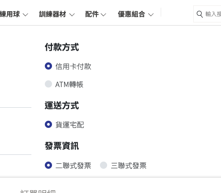Image resolution: width=221 pixels, height=193 pixels.
Task: Open the 配件 dropdown chevron
Action: [103, 15]
